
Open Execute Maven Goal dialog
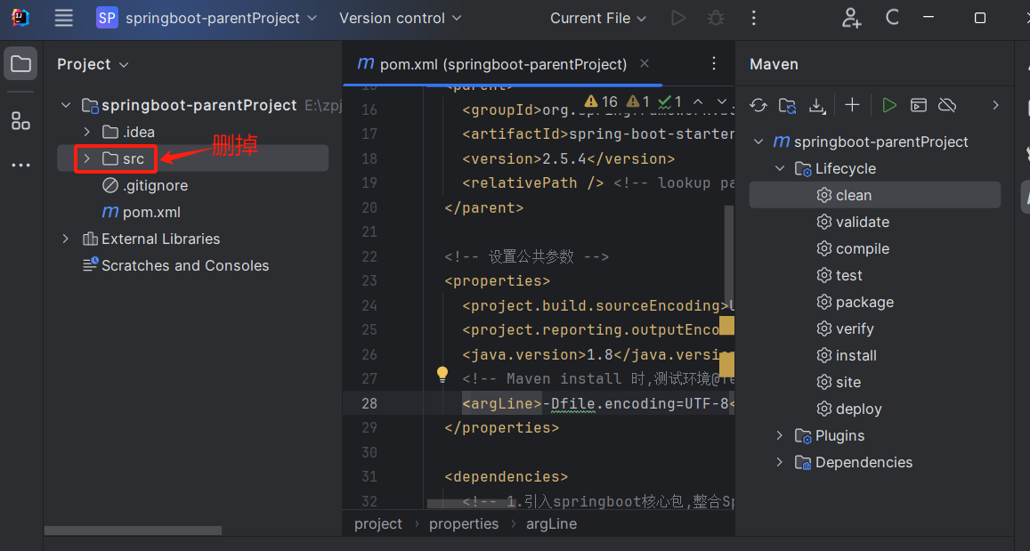(918, 105)
